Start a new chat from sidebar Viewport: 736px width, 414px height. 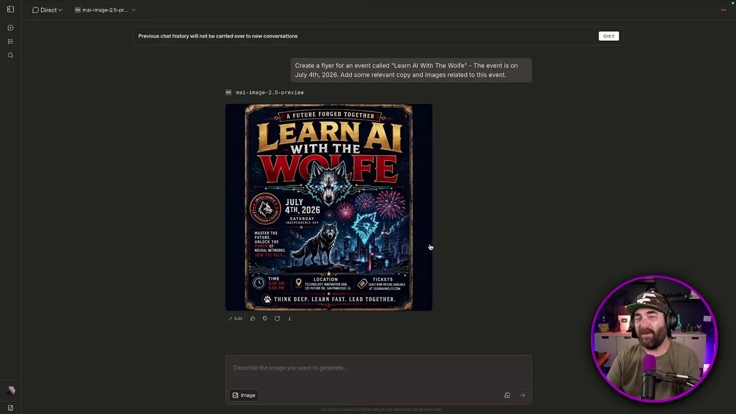coord(10,28)
